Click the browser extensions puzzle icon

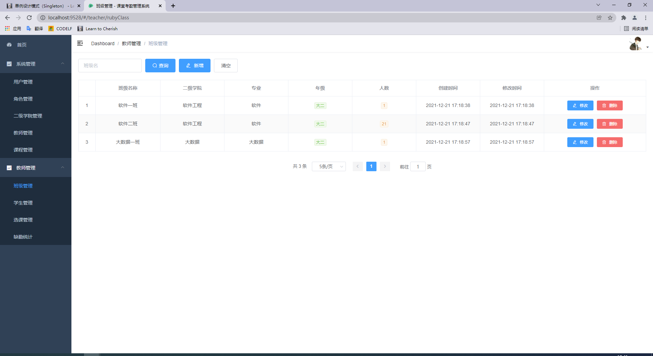coord(624,17)
